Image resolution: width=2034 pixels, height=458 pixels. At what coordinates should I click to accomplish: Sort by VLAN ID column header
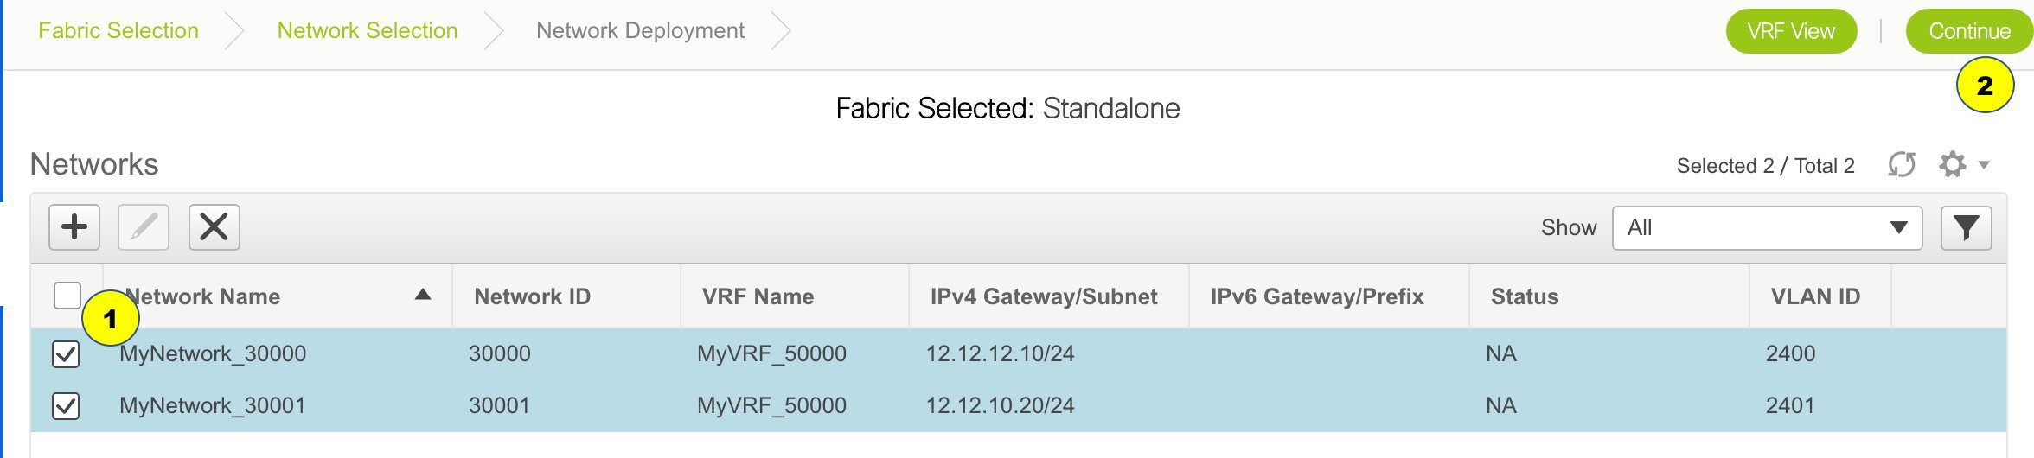coord(1815,296)
